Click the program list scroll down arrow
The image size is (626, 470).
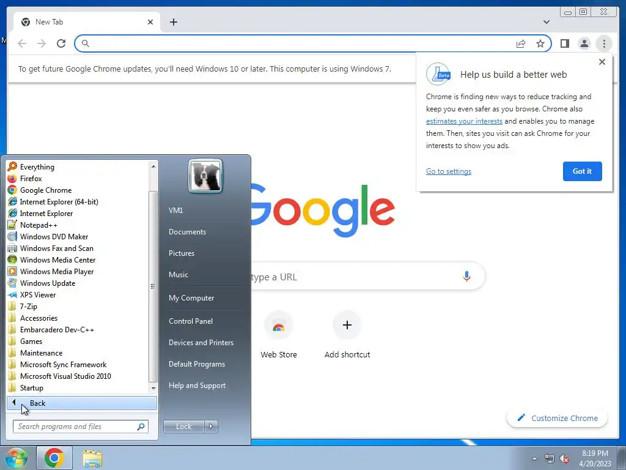[153, 388]
